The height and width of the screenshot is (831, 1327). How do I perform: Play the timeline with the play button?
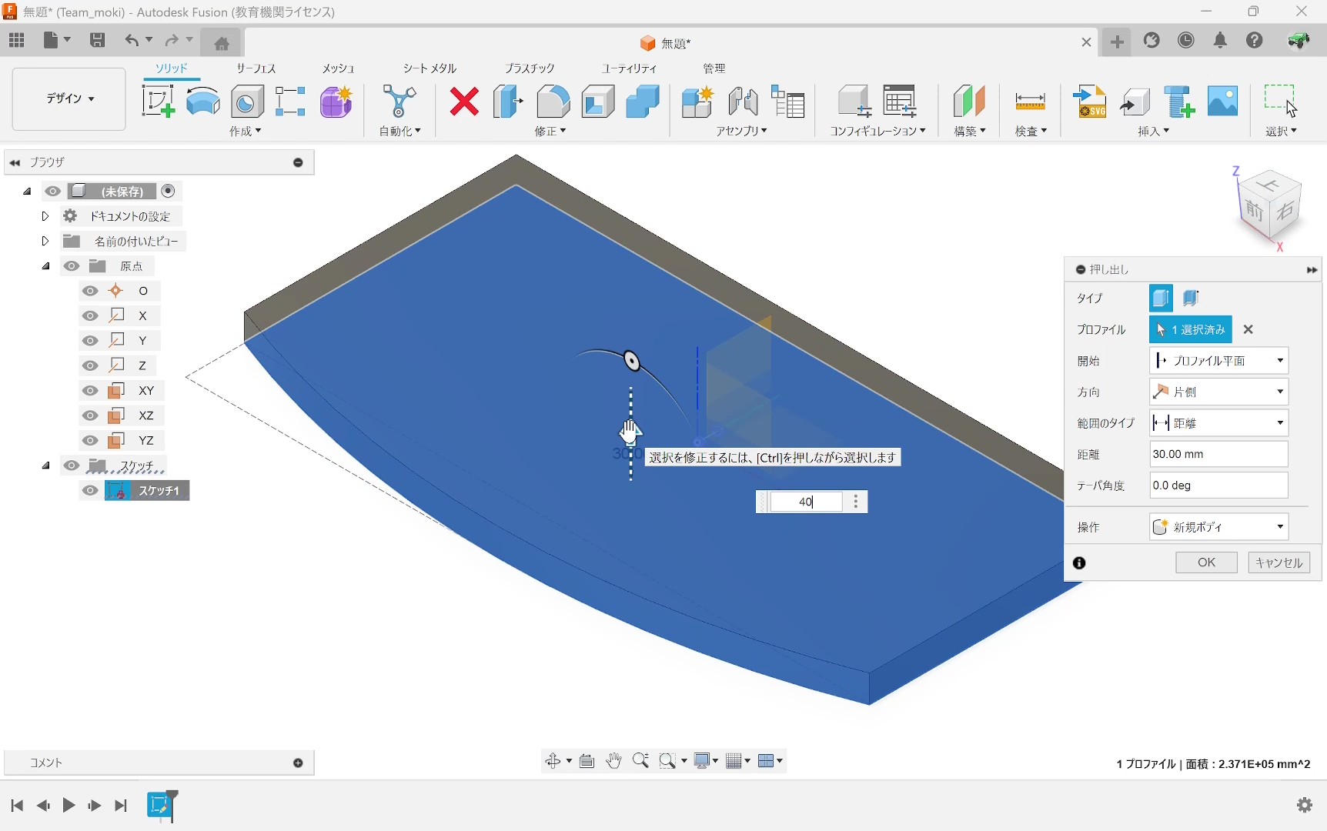coord(69,806)
